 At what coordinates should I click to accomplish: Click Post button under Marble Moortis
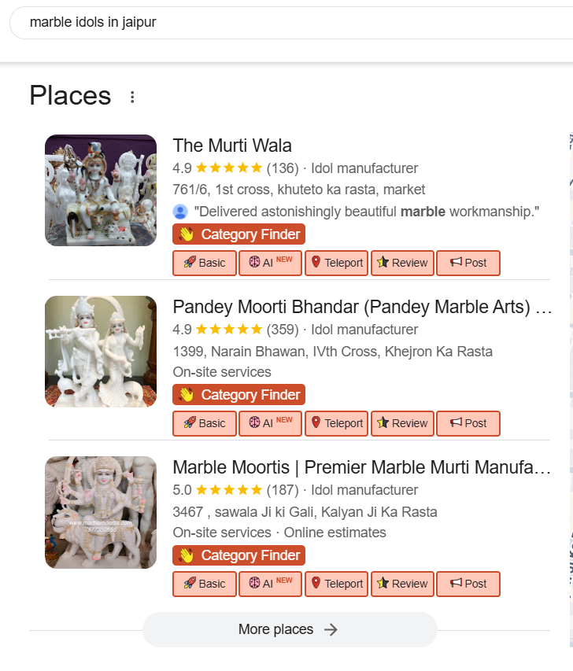click(468, 584)
